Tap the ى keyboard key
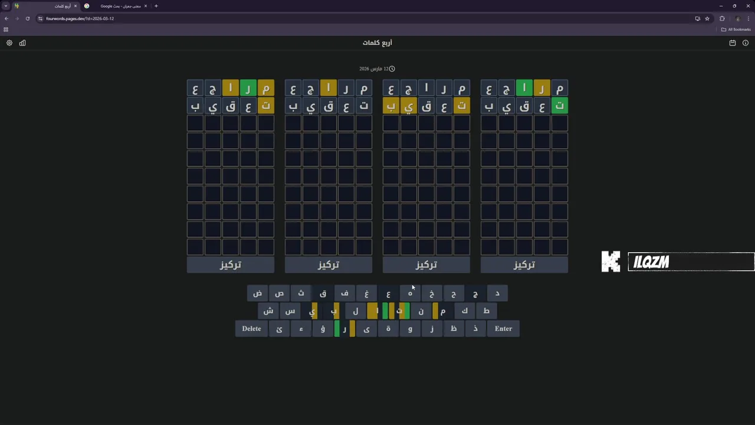 [x=367, y=329]
